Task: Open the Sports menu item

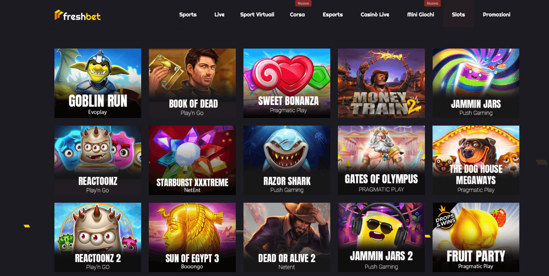Action: click(188, 14)
